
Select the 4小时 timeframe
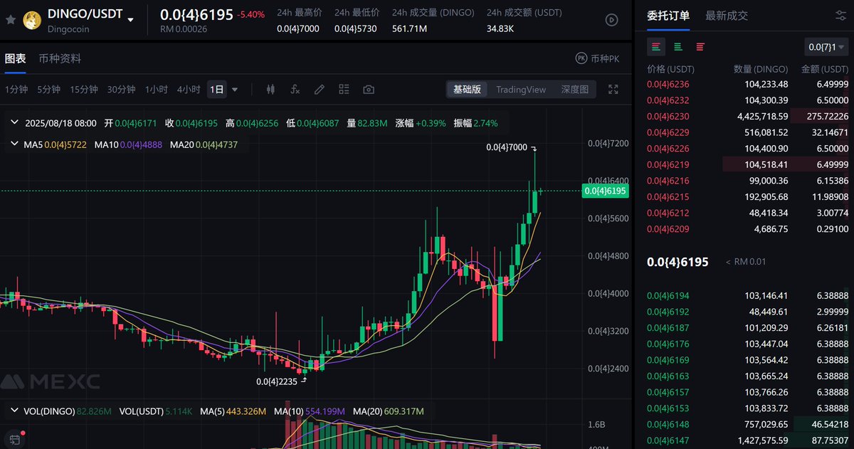click(x=189, y=90)
